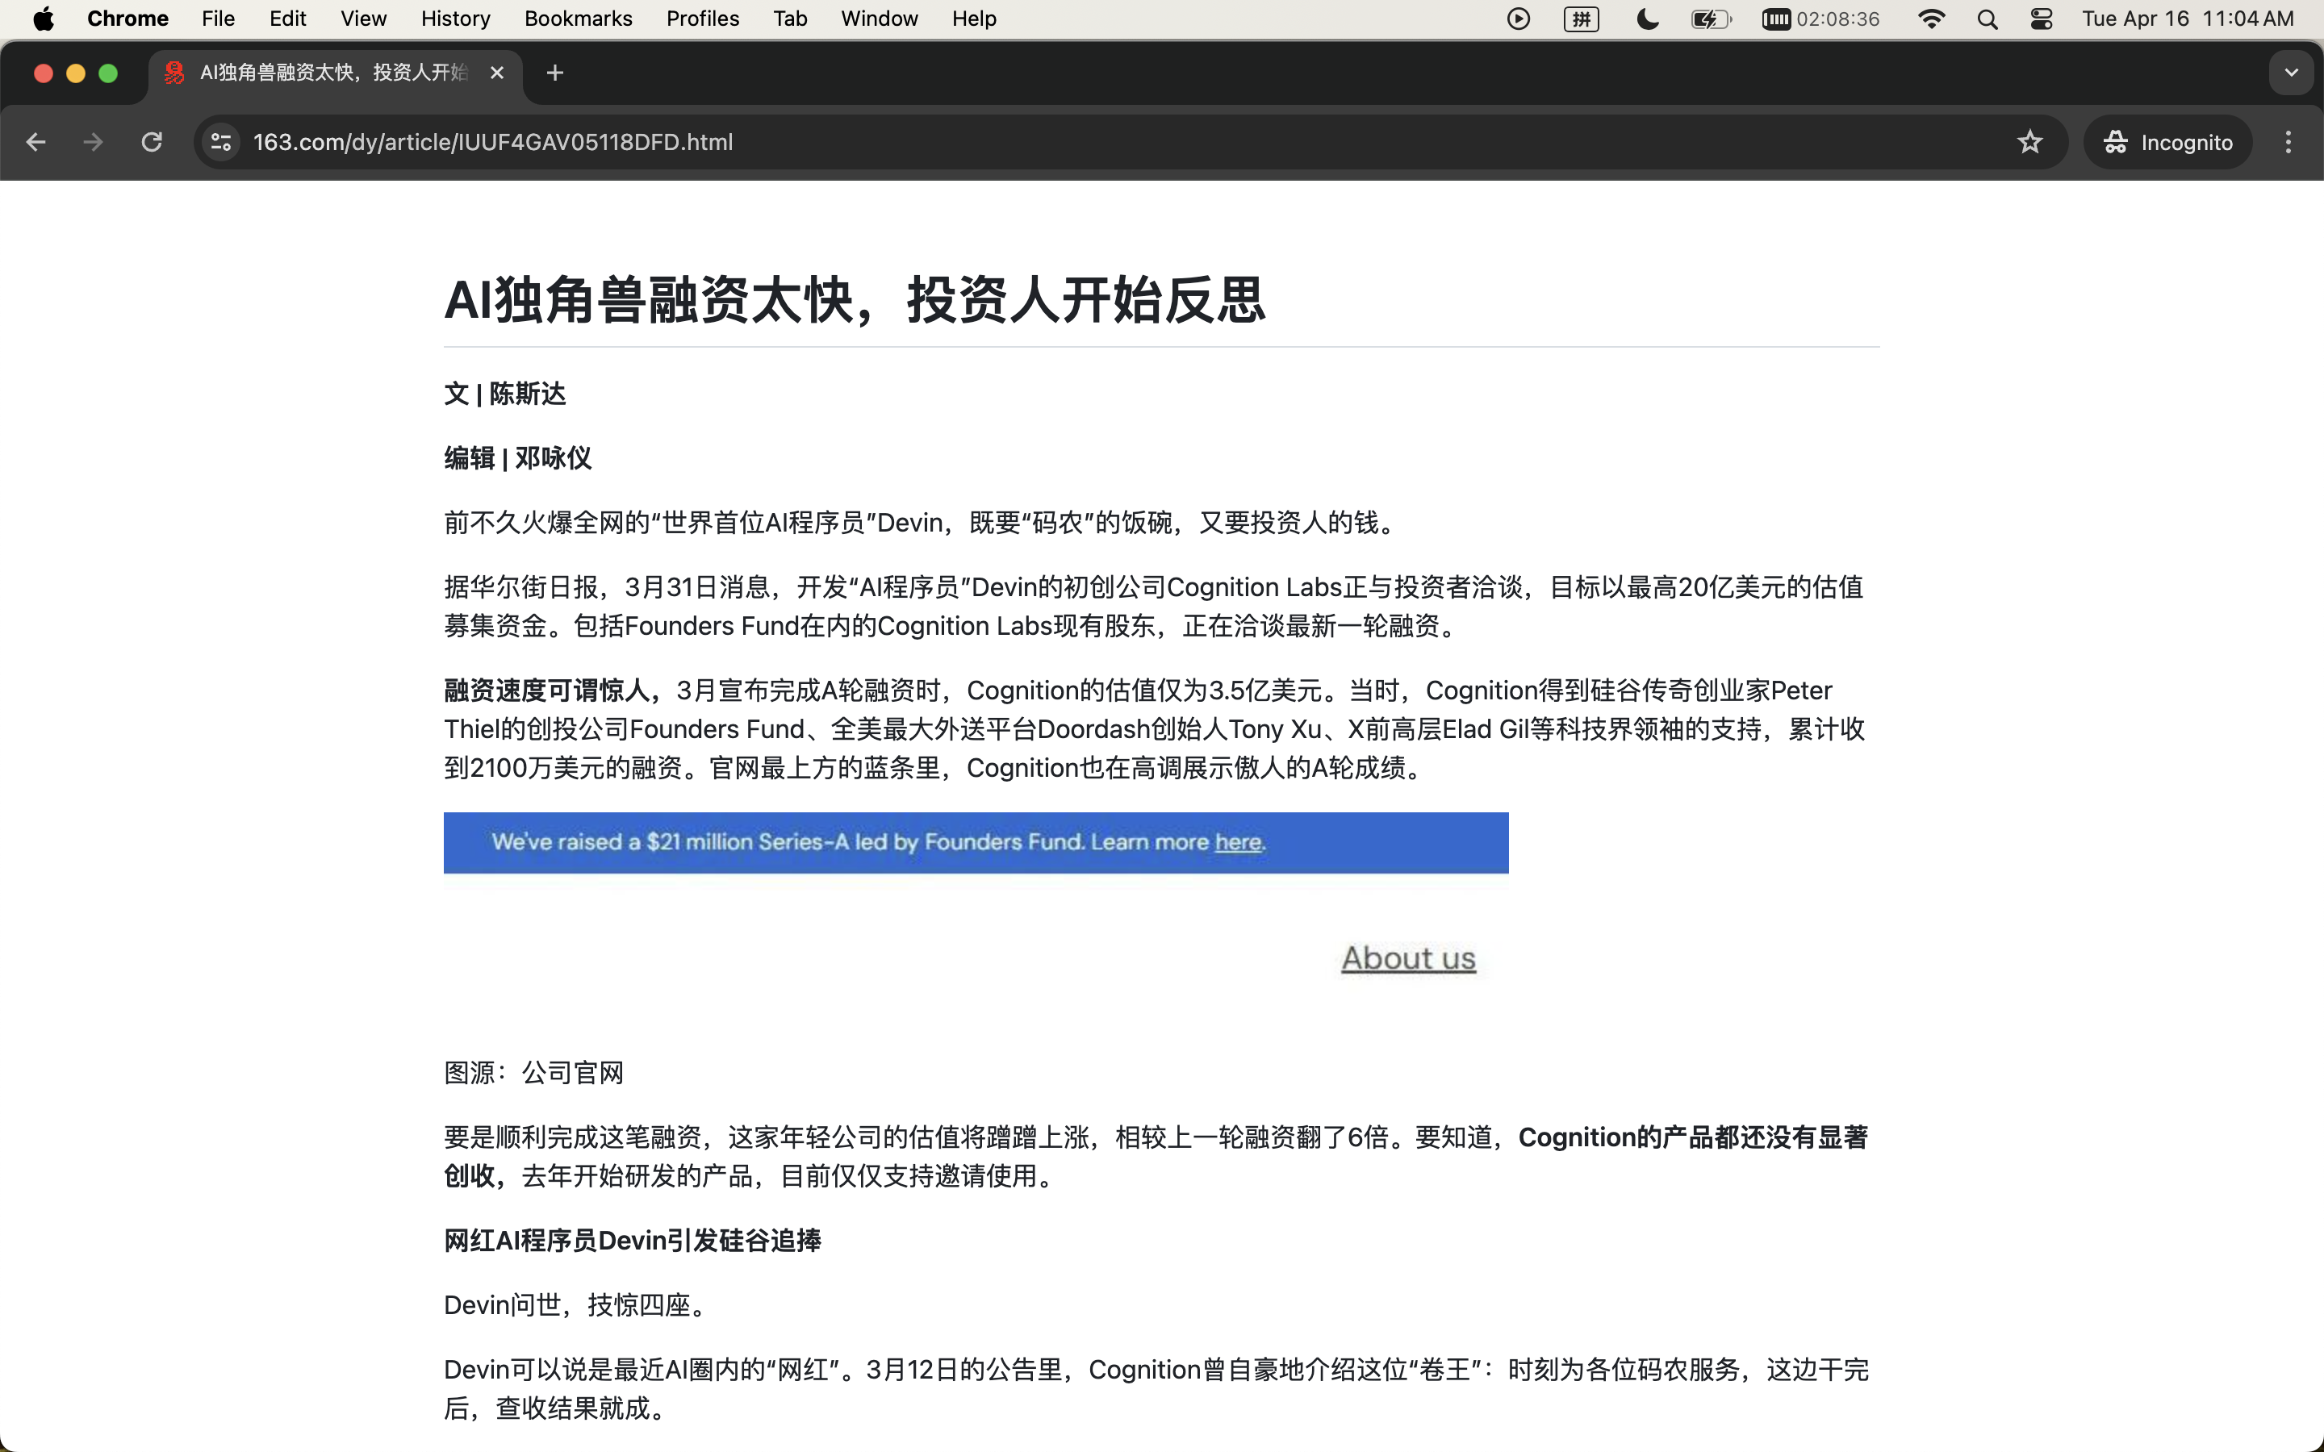2324x1452 pixels.
Task: Switch input method via 拼 icon
Action: tap(1581, 19)
